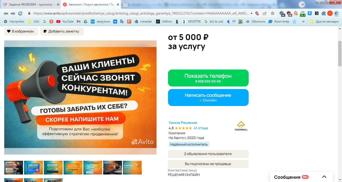The height and width of the screenshot is (182, 342).
Task: Toggle subscription via Вы подписаны на продавца
Action: pyautogui.click(x=208, y=164)
